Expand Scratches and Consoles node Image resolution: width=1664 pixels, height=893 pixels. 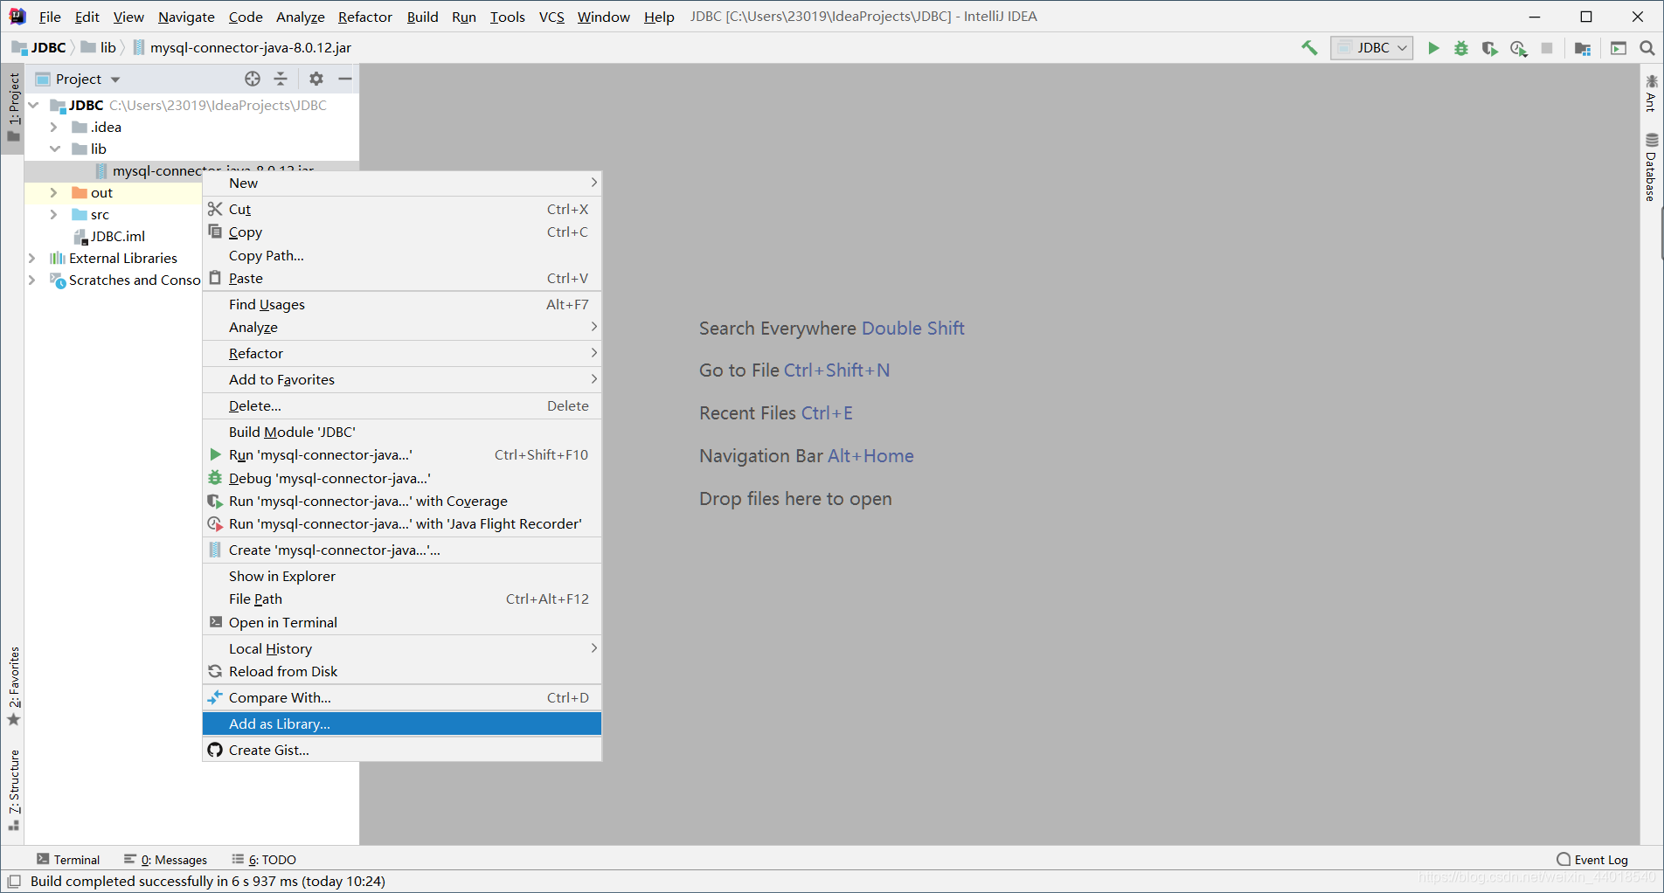[x=32, y=280]
